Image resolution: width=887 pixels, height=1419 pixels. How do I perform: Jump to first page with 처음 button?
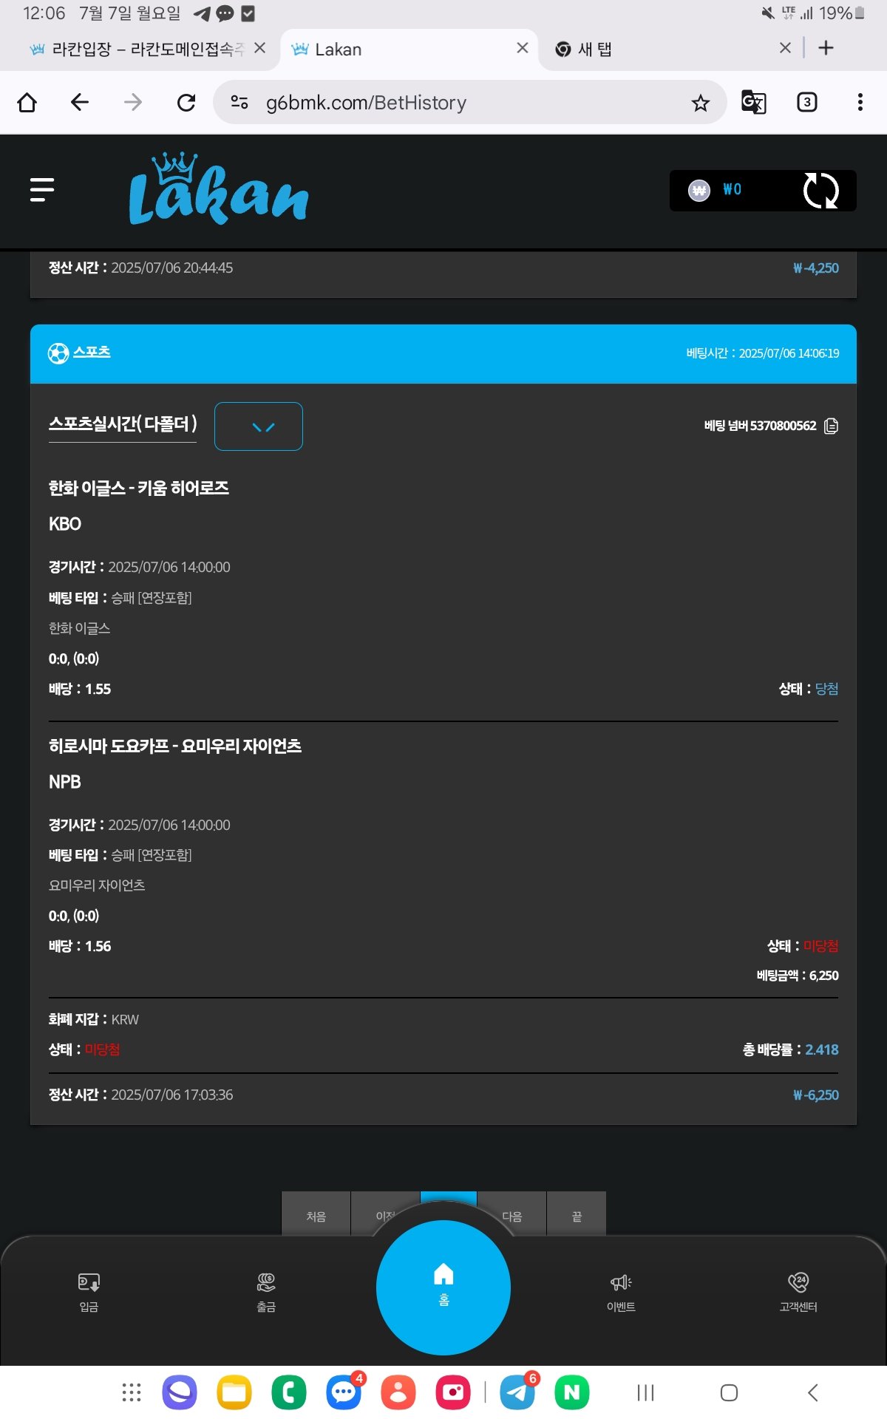(x=316, y=1216)
